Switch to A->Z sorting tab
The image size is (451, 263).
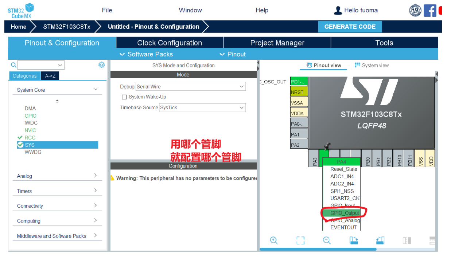(50, 76)
